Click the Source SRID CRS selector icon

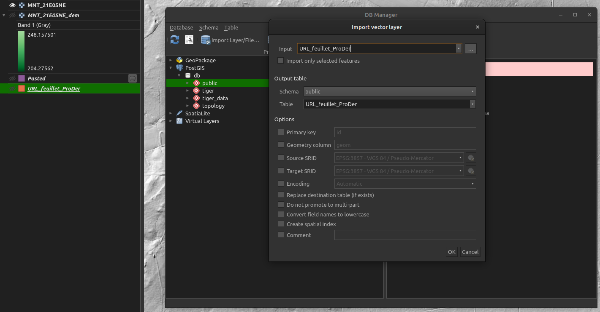pyautogui.click(x=471, y=158)
